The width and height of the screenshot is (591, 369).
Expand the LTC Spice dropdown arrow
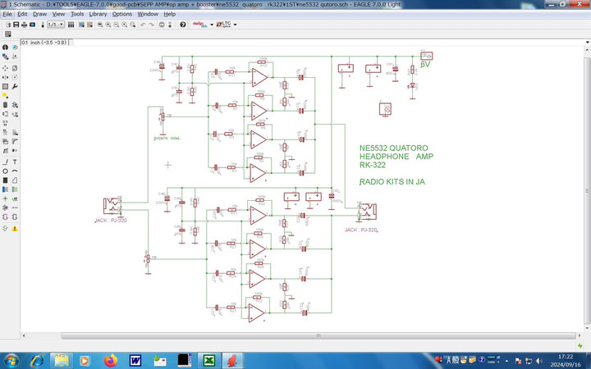point(235,25)
